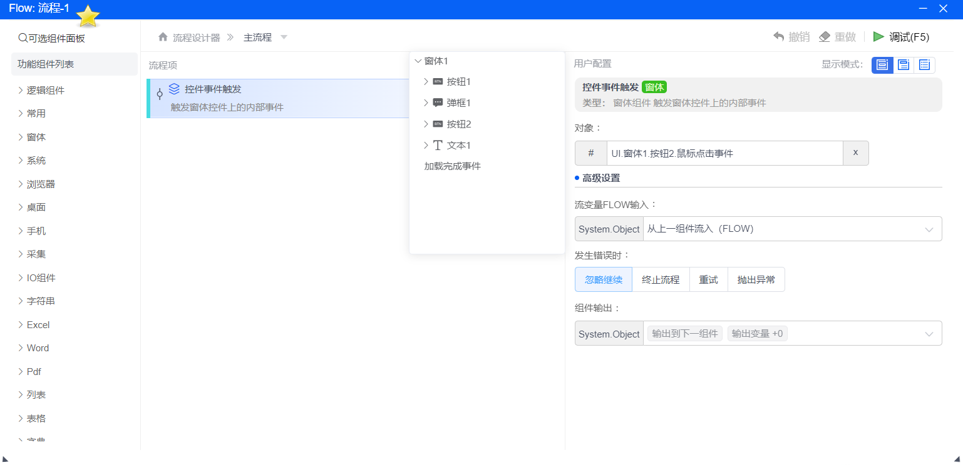Click the x to clear the 对象 selection
Viewport: 963px width, 465px height.
(855, 153)
